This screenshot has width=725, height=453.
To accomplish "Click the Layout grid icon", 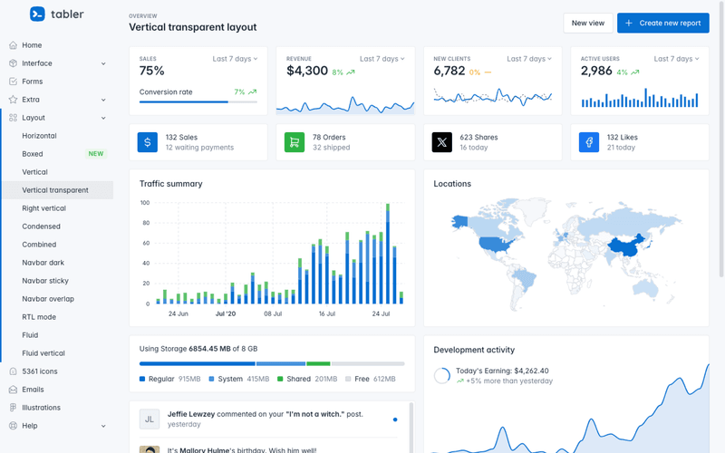I will click(13, 118).
